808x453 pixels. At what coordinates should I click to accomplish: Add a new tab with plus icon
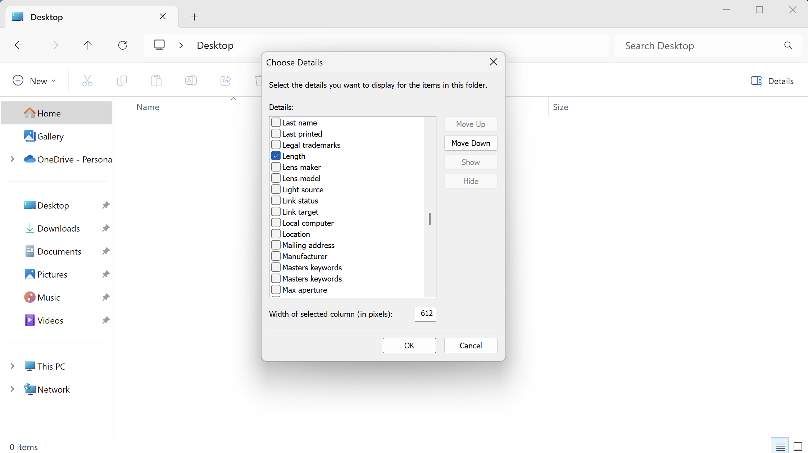[194, 17]
